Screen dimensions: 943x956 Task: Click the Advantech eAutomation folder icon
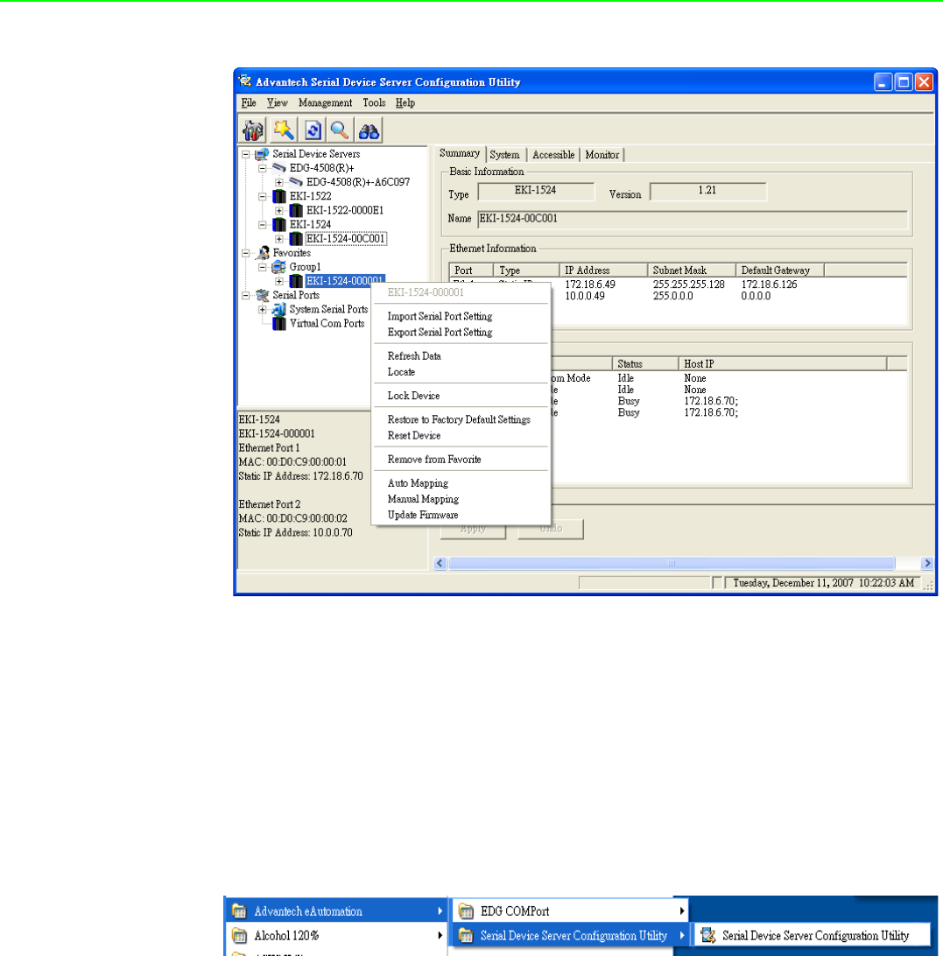[x=239, y=911]
